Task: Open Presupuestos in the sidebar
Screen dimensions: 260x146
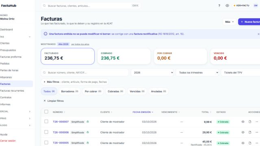Action: (x=16, y=50)
